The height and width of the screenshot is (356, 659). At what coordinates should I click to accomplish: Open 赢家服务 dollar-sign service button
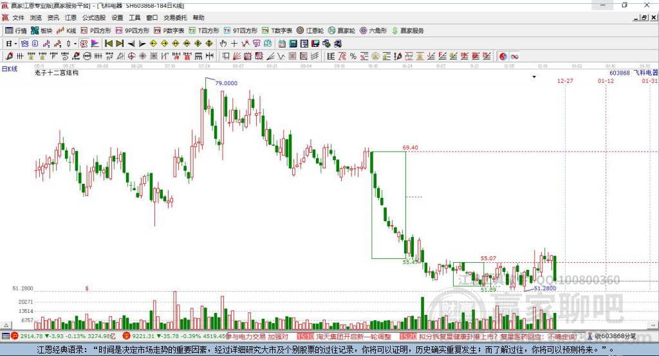coord(408,31)
